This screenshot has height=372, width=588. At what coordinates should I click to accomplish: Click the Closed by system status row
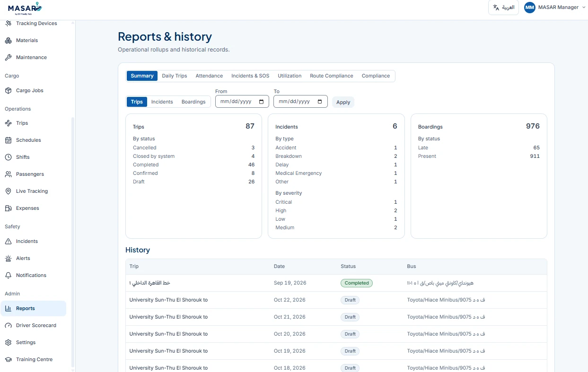(x=193, y=156)
